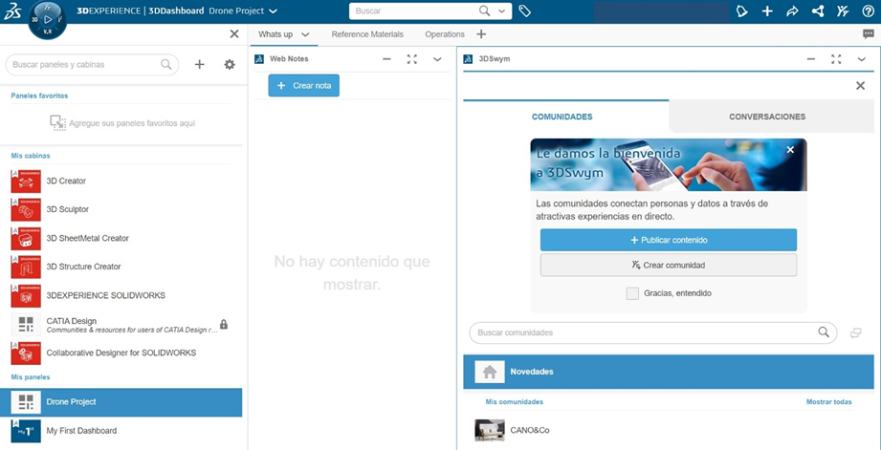Open search options dropdown arrow
This screenshot has height=450, width=881.
[502, 11]
